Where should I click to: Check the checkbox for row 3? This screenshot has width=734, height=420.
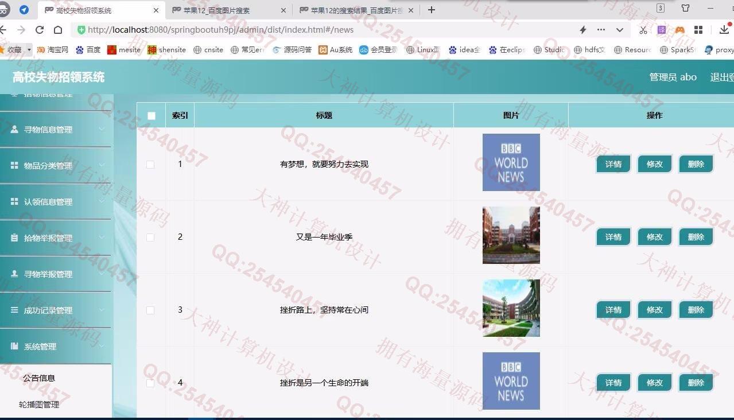(x=150, y=310)
